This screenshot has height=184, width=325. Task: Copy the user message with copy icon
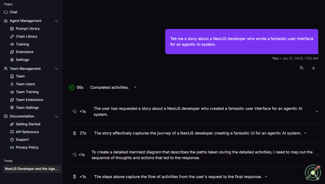click(302, 68)
